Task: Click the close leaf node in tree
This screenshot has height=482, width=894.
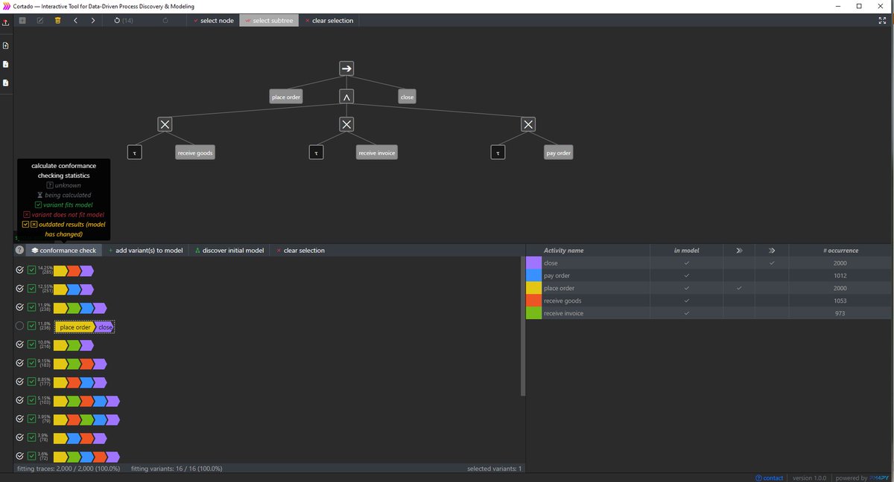Action: point(407,97)
